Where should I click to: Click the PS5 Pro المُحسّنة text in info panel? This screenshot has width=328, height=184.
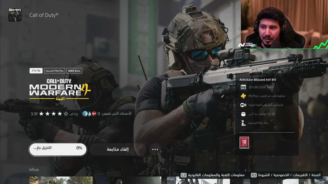pyautogui.click(x=258, y=123)
